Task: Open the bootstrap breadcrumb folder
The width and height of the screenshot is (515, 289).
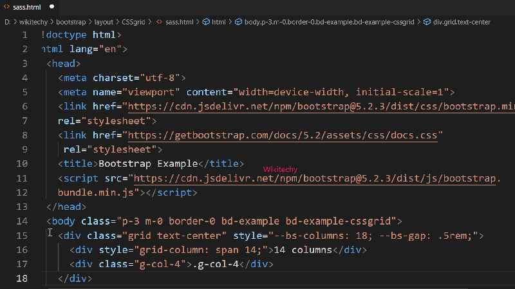Action: click(71, 22)
